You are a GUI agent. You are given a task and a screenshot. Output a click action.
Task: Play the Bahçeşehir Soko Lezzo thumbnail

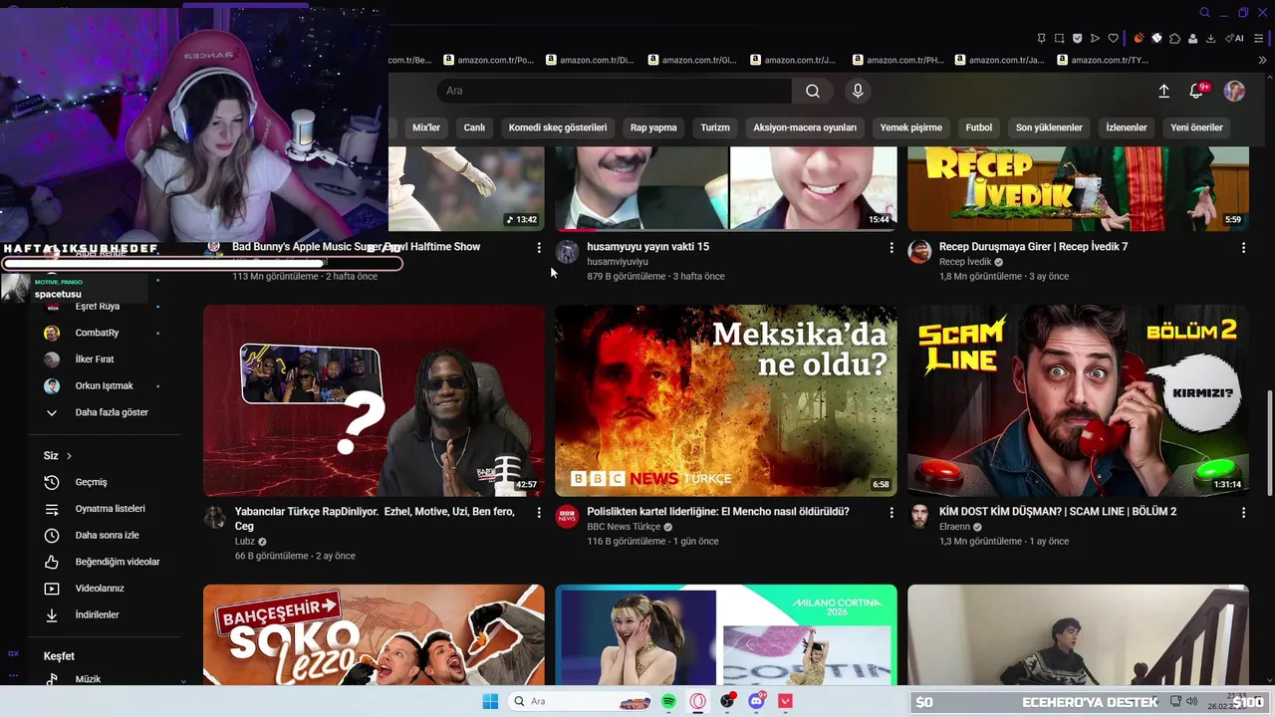(374, 634)
